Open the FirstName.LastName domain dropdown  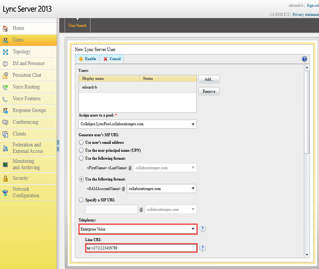click(x=165, y=168)
